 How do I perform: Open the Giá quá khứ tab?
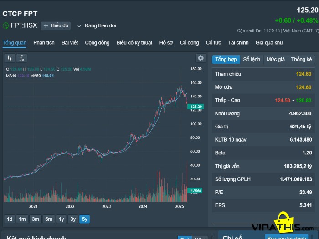point(269,43)
